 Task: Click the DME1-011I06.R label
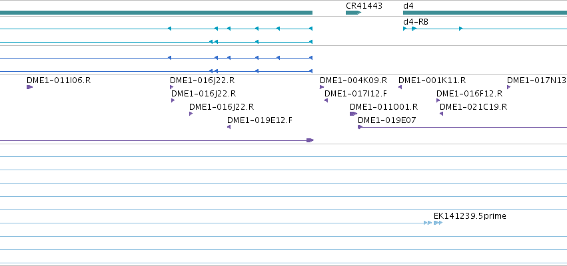pyautogui.click(x=59, y=80)
